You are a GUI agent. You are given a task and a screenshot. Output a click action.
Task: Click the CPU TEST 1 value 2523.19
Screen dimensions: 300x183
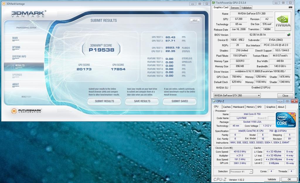172,48
